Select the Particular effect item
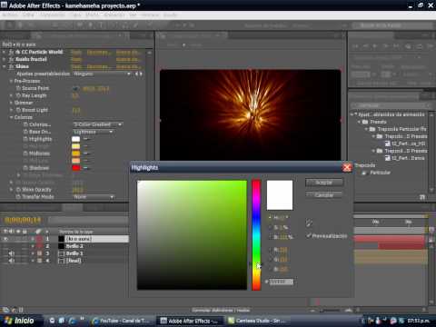The image size is (436, 327). click(x=380, y=173)
